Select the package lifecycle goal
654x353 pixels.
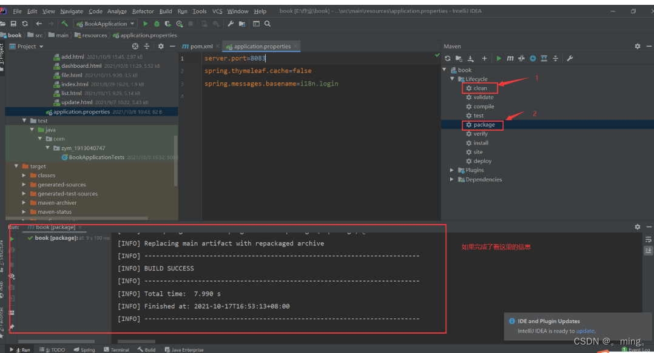pyautogui.click(x=484, y=125)
